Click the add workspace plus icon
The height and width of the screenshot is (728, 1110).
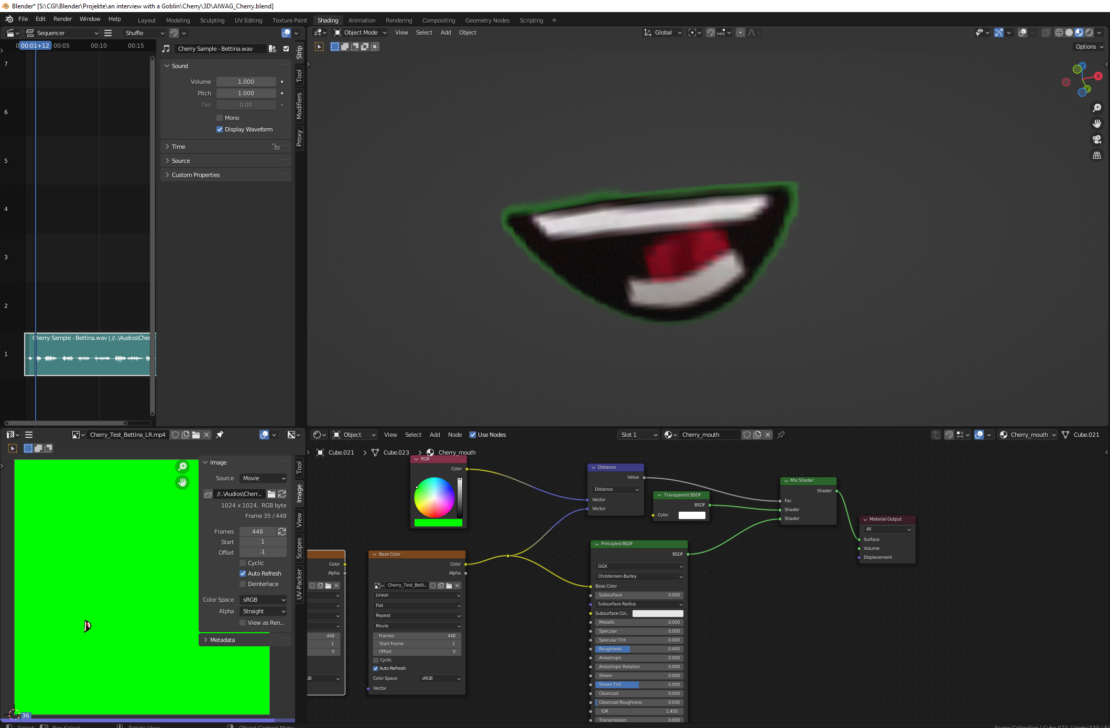tap(554, 20)
